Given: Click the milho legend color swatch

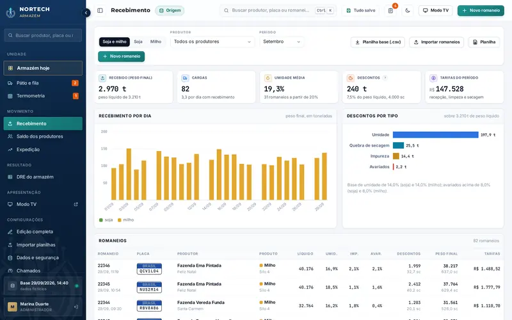Looking at the screenshot, I should click(x=120, y=220).
